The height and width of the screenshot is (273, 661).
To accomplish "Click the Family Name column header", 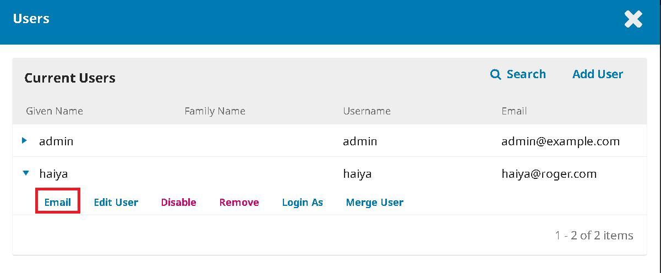I will pos(215,111).
